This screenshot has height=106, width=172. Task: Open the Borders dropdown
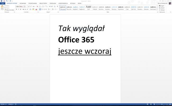click(57, 9)
